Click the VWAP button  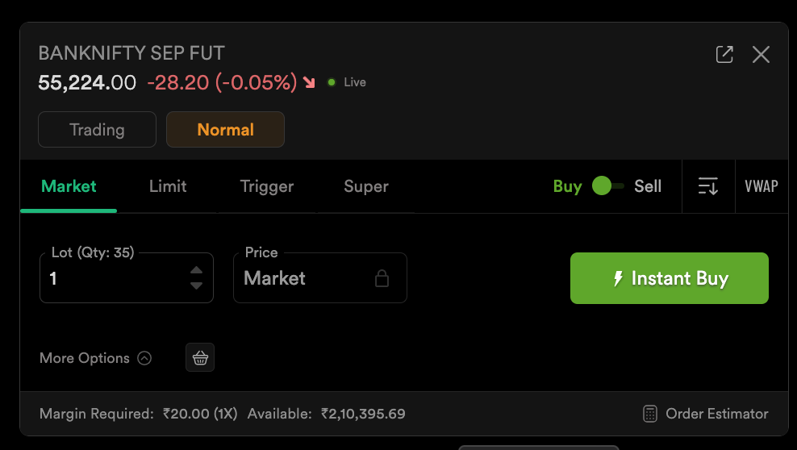(x=762, y=186)
